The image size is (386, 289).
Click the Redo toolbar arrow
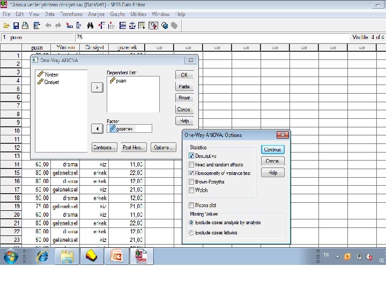(x=58, y=26)
